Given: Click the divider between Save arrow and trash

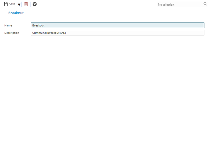Looking at the screenshot, I should pyautogui.click(x=22, y=4).
